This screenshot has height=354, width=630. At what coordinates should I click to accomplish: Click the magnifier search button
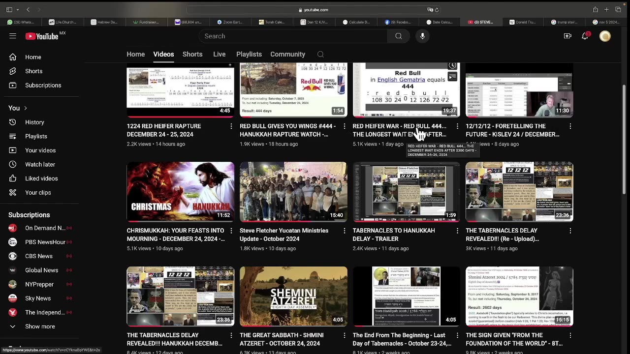click(x=399, y=36)
